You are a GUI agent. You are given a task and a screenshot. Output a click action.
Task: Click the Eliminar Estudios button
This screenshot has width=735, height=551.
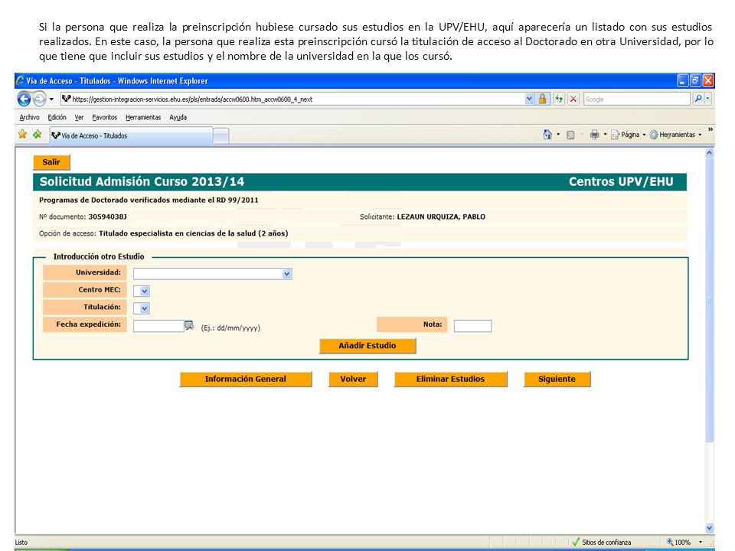tap(450, 379)
